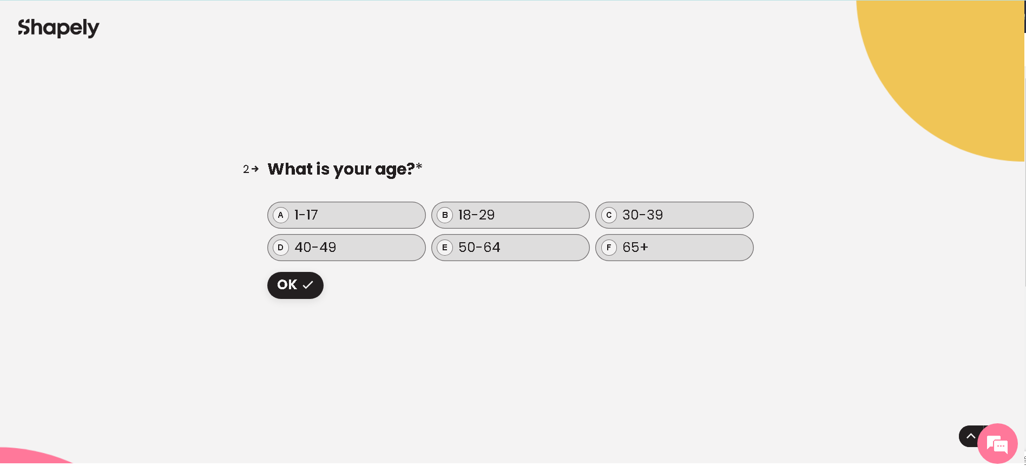Click the letter E key badge

pyautogui.click(x=444, y=248)
